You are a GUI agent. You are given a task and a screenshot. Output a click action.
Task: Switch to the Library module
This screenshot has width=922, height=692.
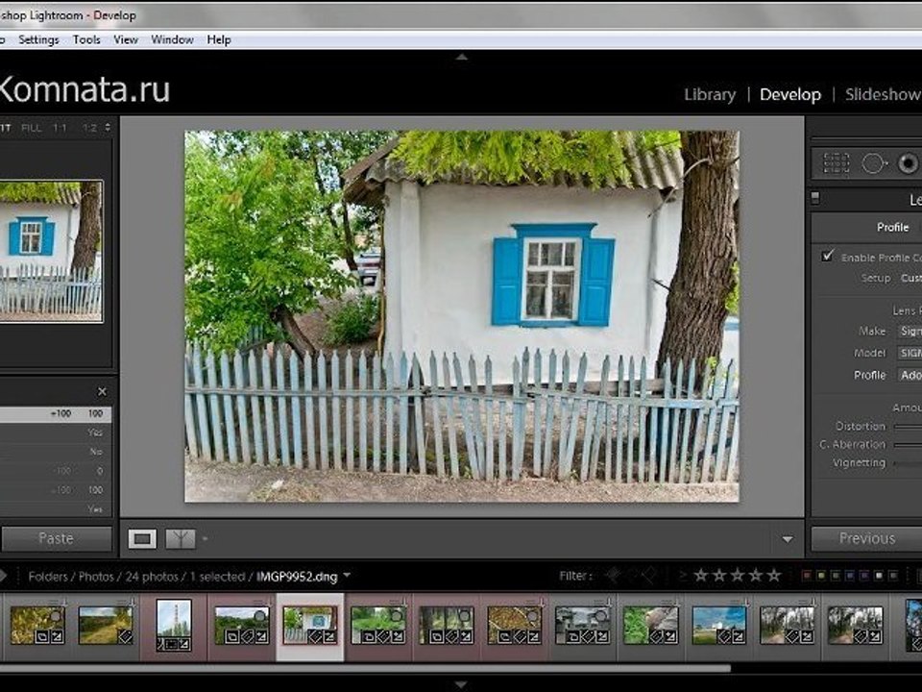coord(710,94)
